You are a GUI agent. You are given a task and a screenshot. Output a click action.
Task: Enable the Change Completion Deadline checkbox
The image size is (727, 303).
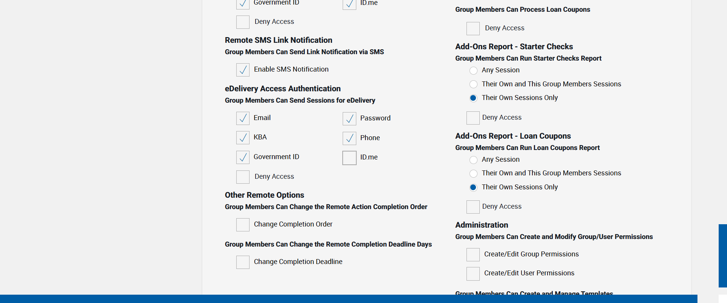coord(243,262)
